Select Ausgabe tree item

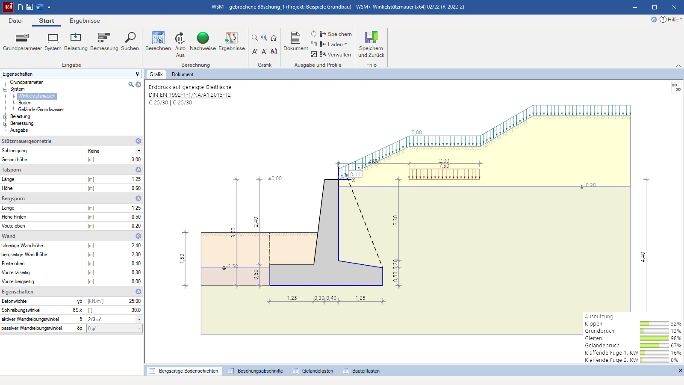click(x=19, y=130)
